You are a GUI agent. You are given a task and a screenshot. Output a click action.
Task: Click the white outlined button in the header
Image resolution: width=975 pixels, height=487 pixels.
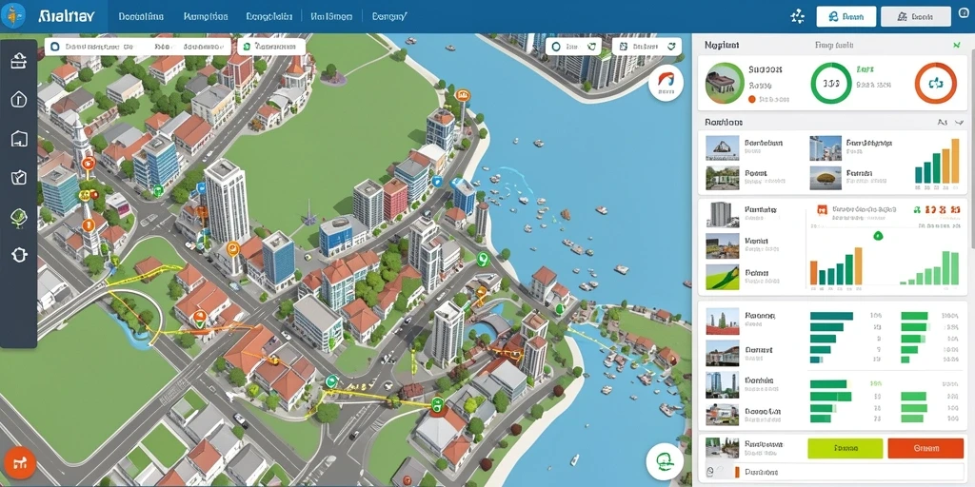coord(846,17)
